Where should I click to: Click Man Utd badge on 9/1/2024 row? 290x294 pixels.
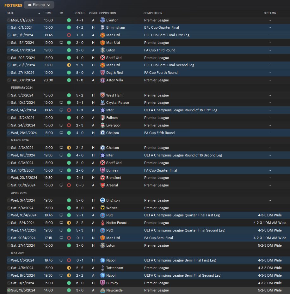tap(102, 35)
